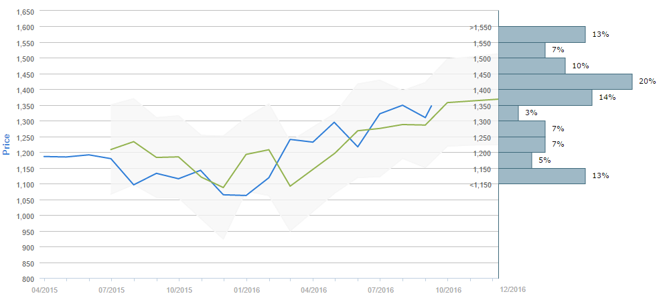Select the 14% histogram bar
Image resolution: width=663 pixels, height=294 pixels.
(545, 98)
